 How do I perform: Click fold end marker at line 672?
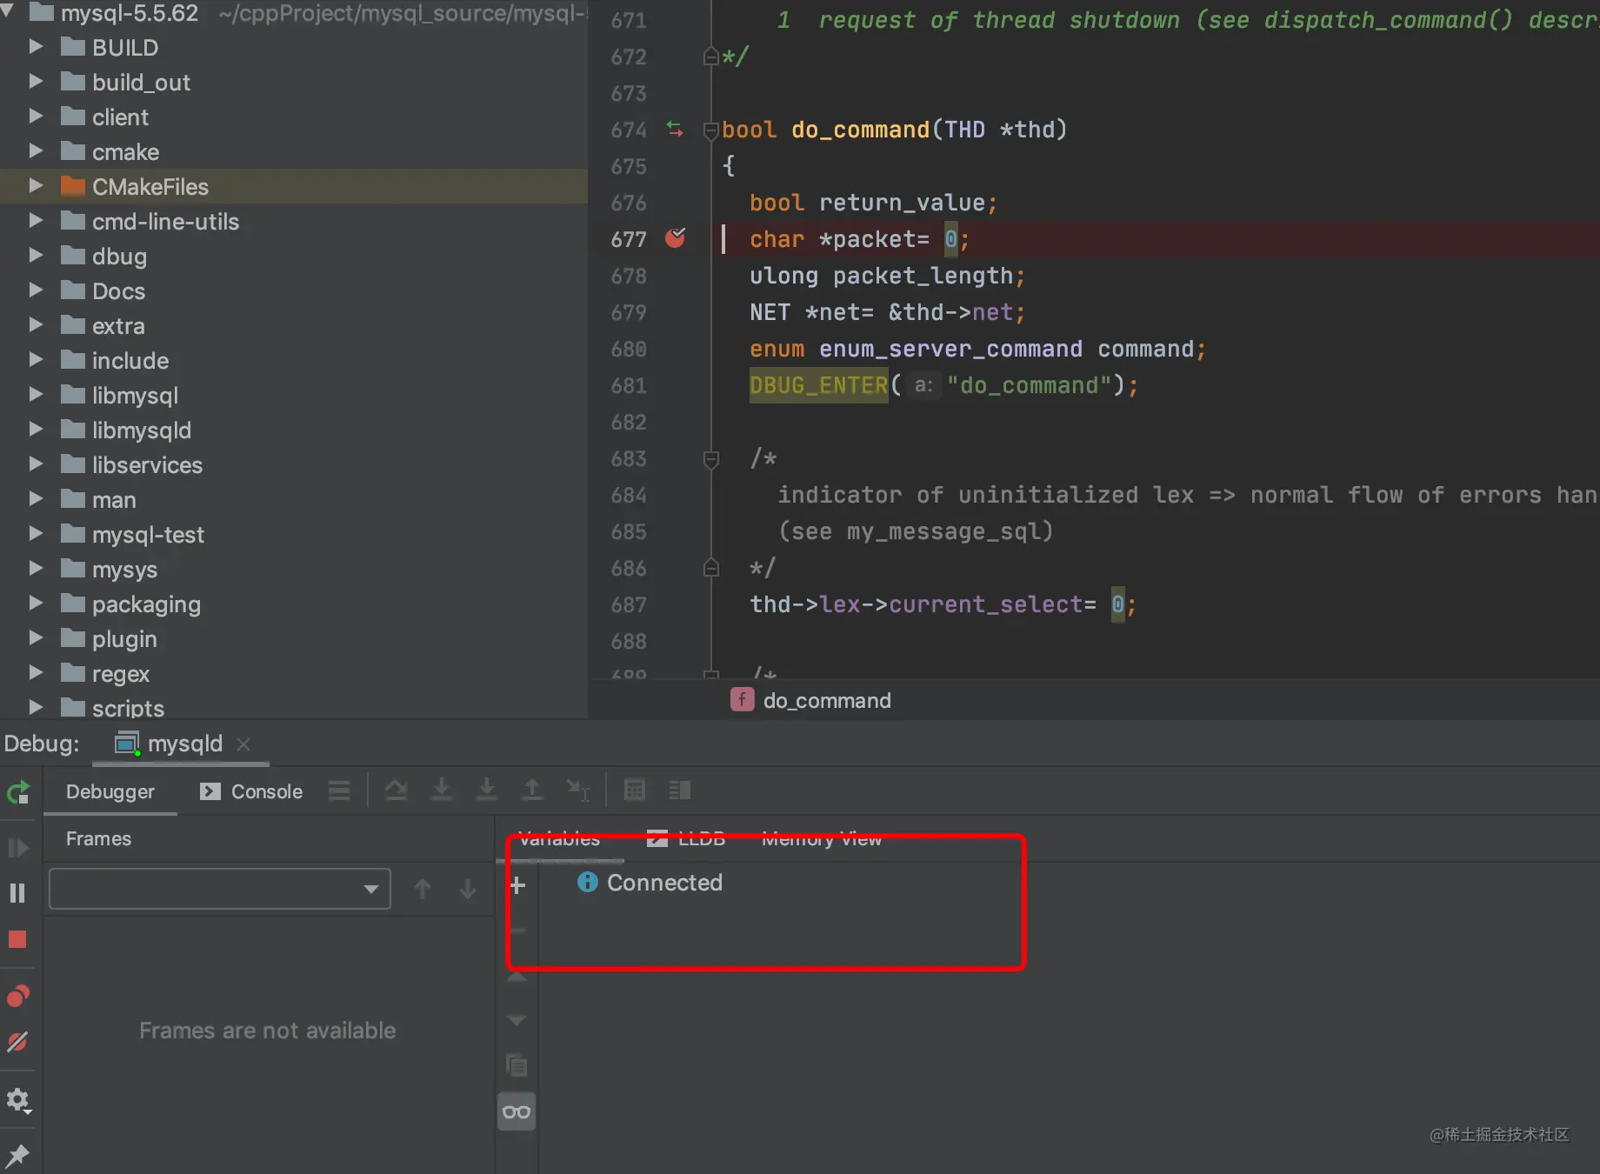[710, 57]
